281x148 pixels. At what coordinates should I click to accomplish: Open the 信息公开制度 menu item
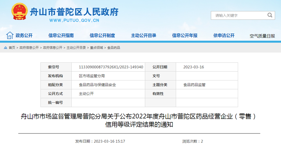[102, 36]
